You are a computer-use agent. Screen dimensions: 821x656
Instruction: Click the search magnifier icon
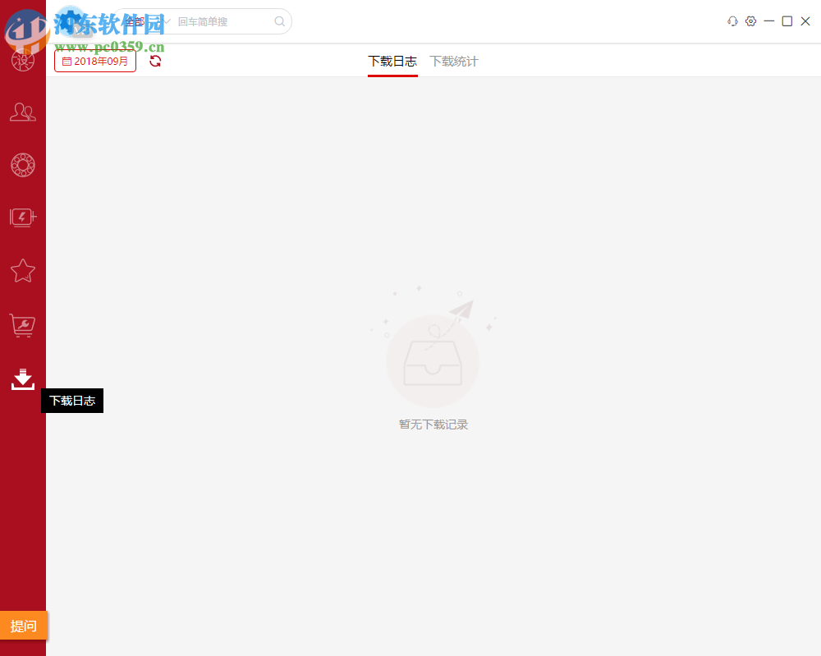click(x=279, y=21)
